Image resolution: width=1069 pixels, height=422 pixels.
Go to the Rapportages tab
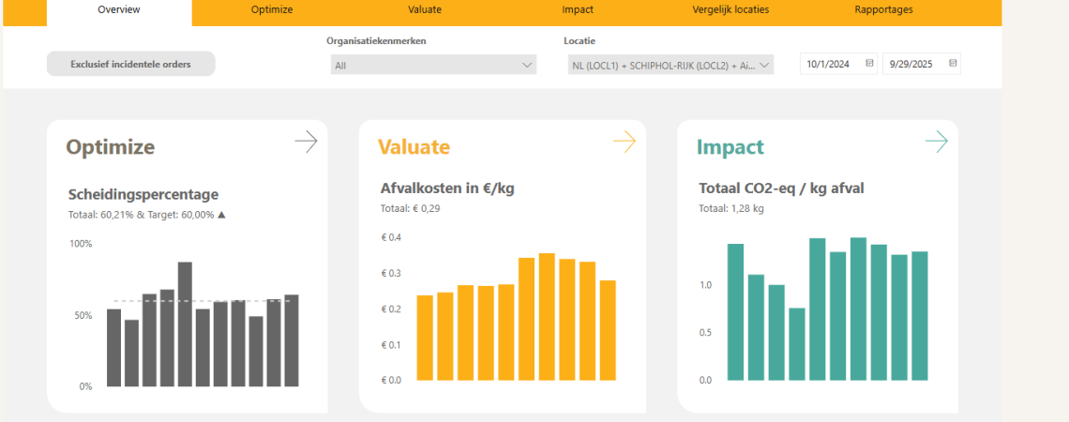[x=883, y=9]
